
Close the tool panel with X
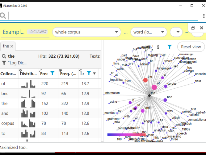point(201,28)
